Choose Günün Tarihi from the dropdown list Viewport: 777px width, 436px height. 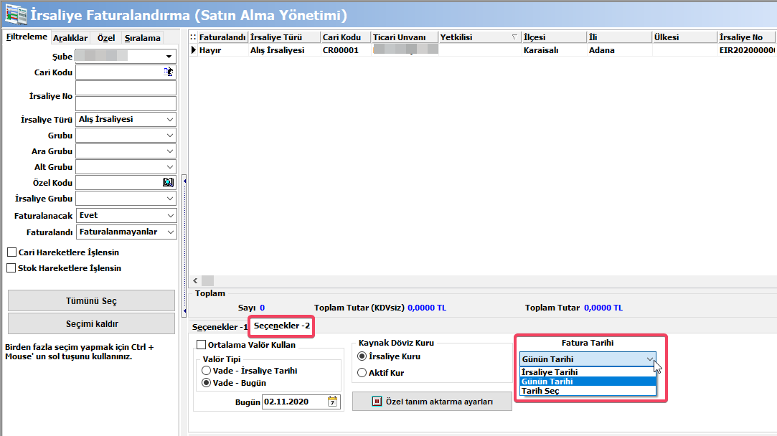(x=588, y=381)
